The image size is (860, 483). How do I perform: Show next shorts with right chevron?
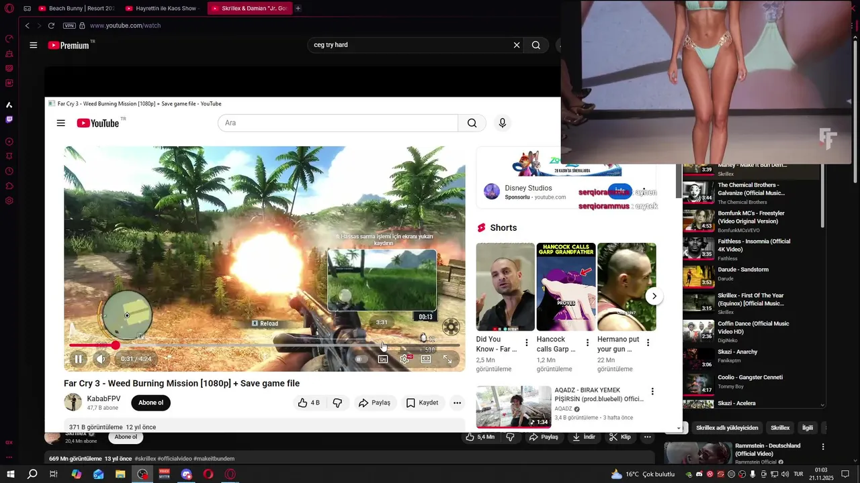pos(654,296)
